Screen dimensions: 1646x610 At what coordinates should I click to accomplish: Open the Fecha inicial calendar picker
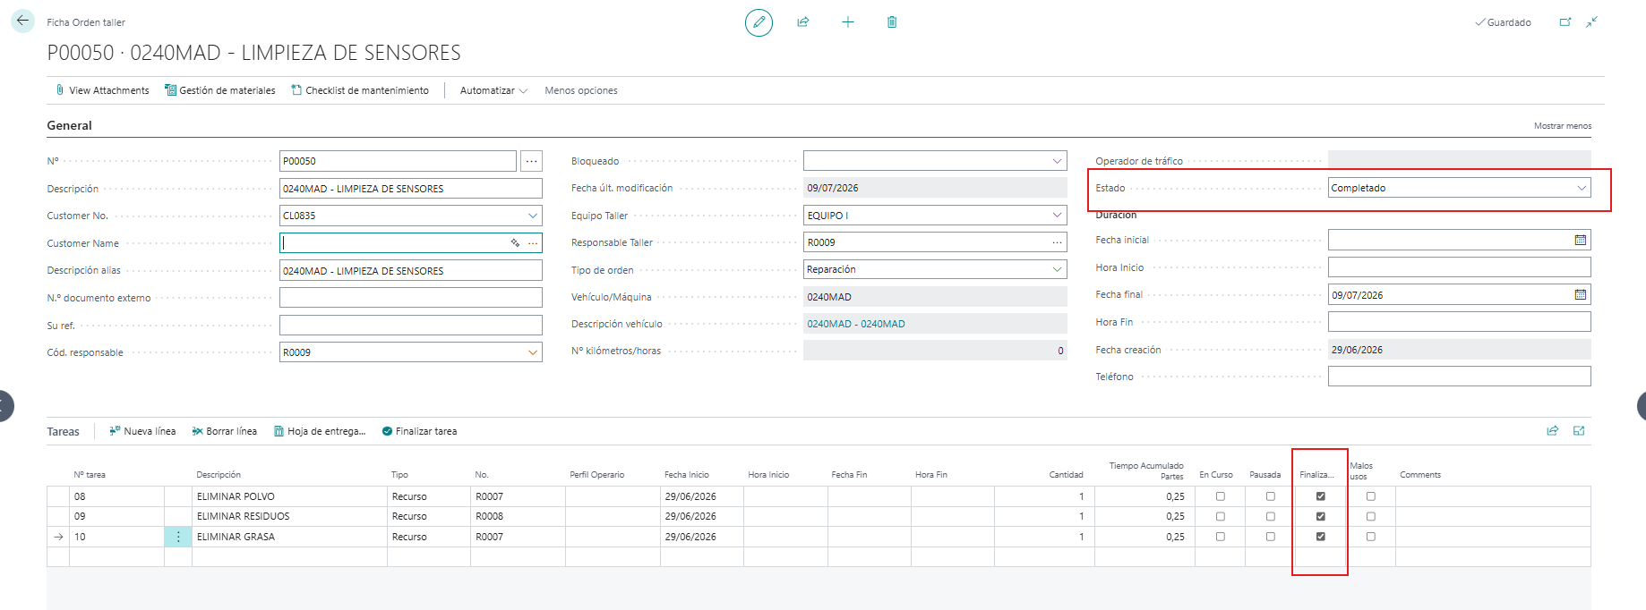pyautogui.click(x=1581, y=240)
